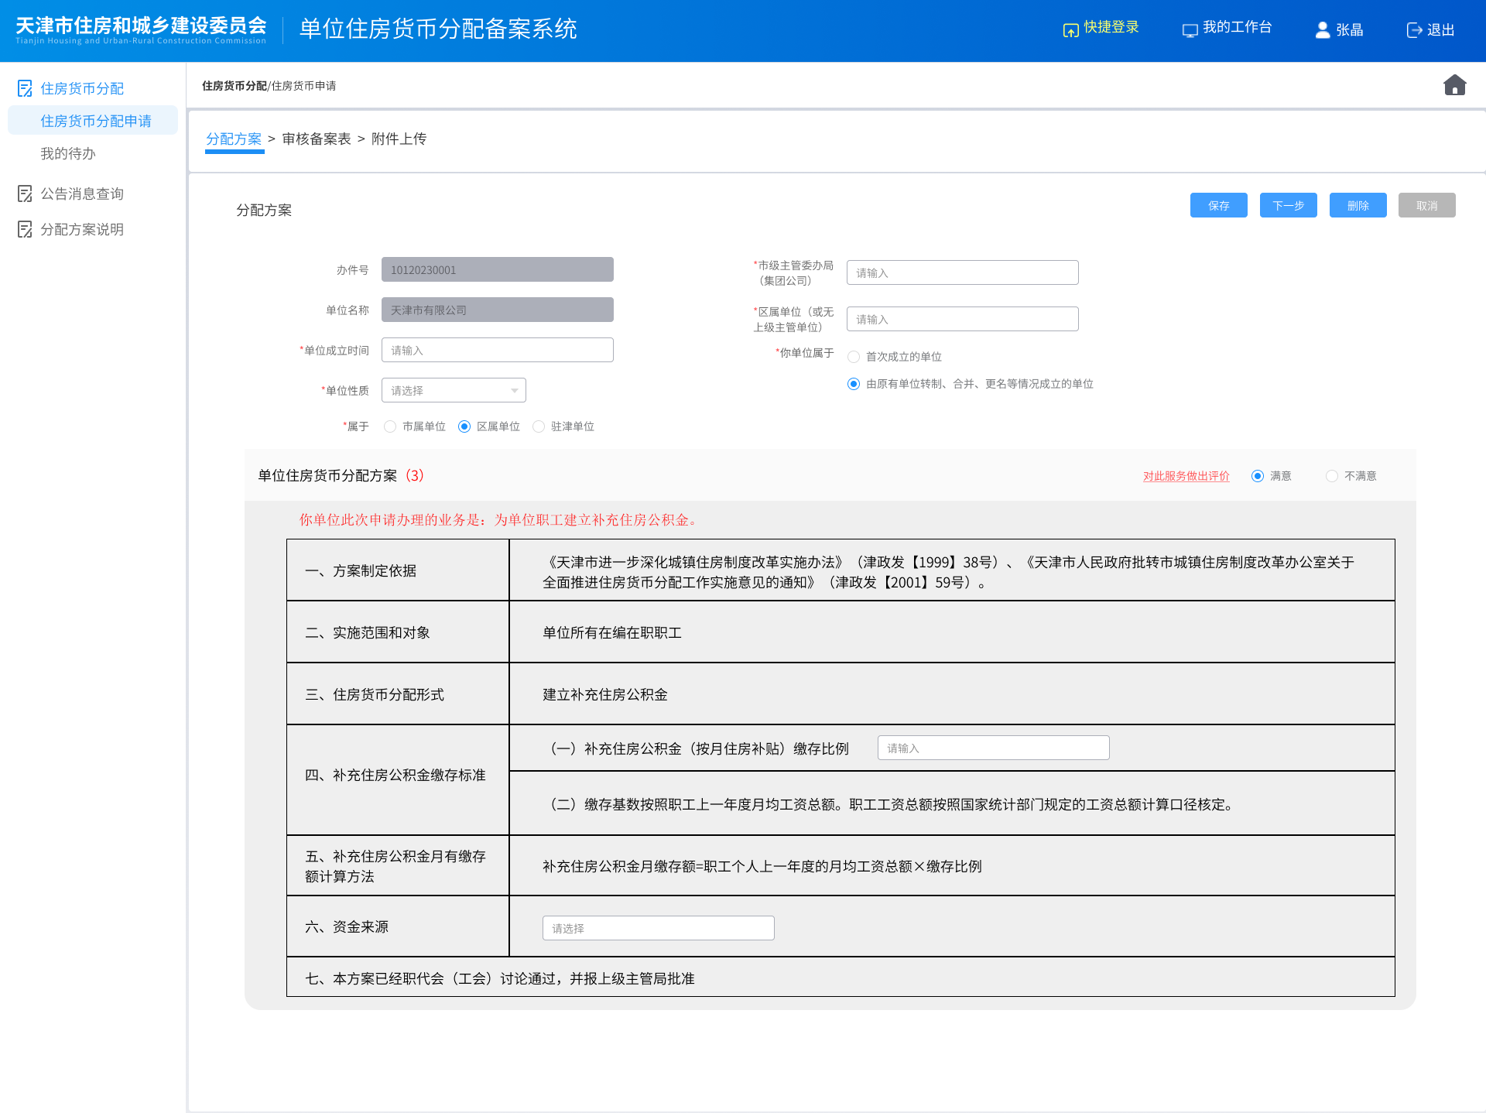Click table cell 二、实施范围和对象
Viewport: 1486px width, 1113px height.
pyautogui.click(x=398, y=632)
